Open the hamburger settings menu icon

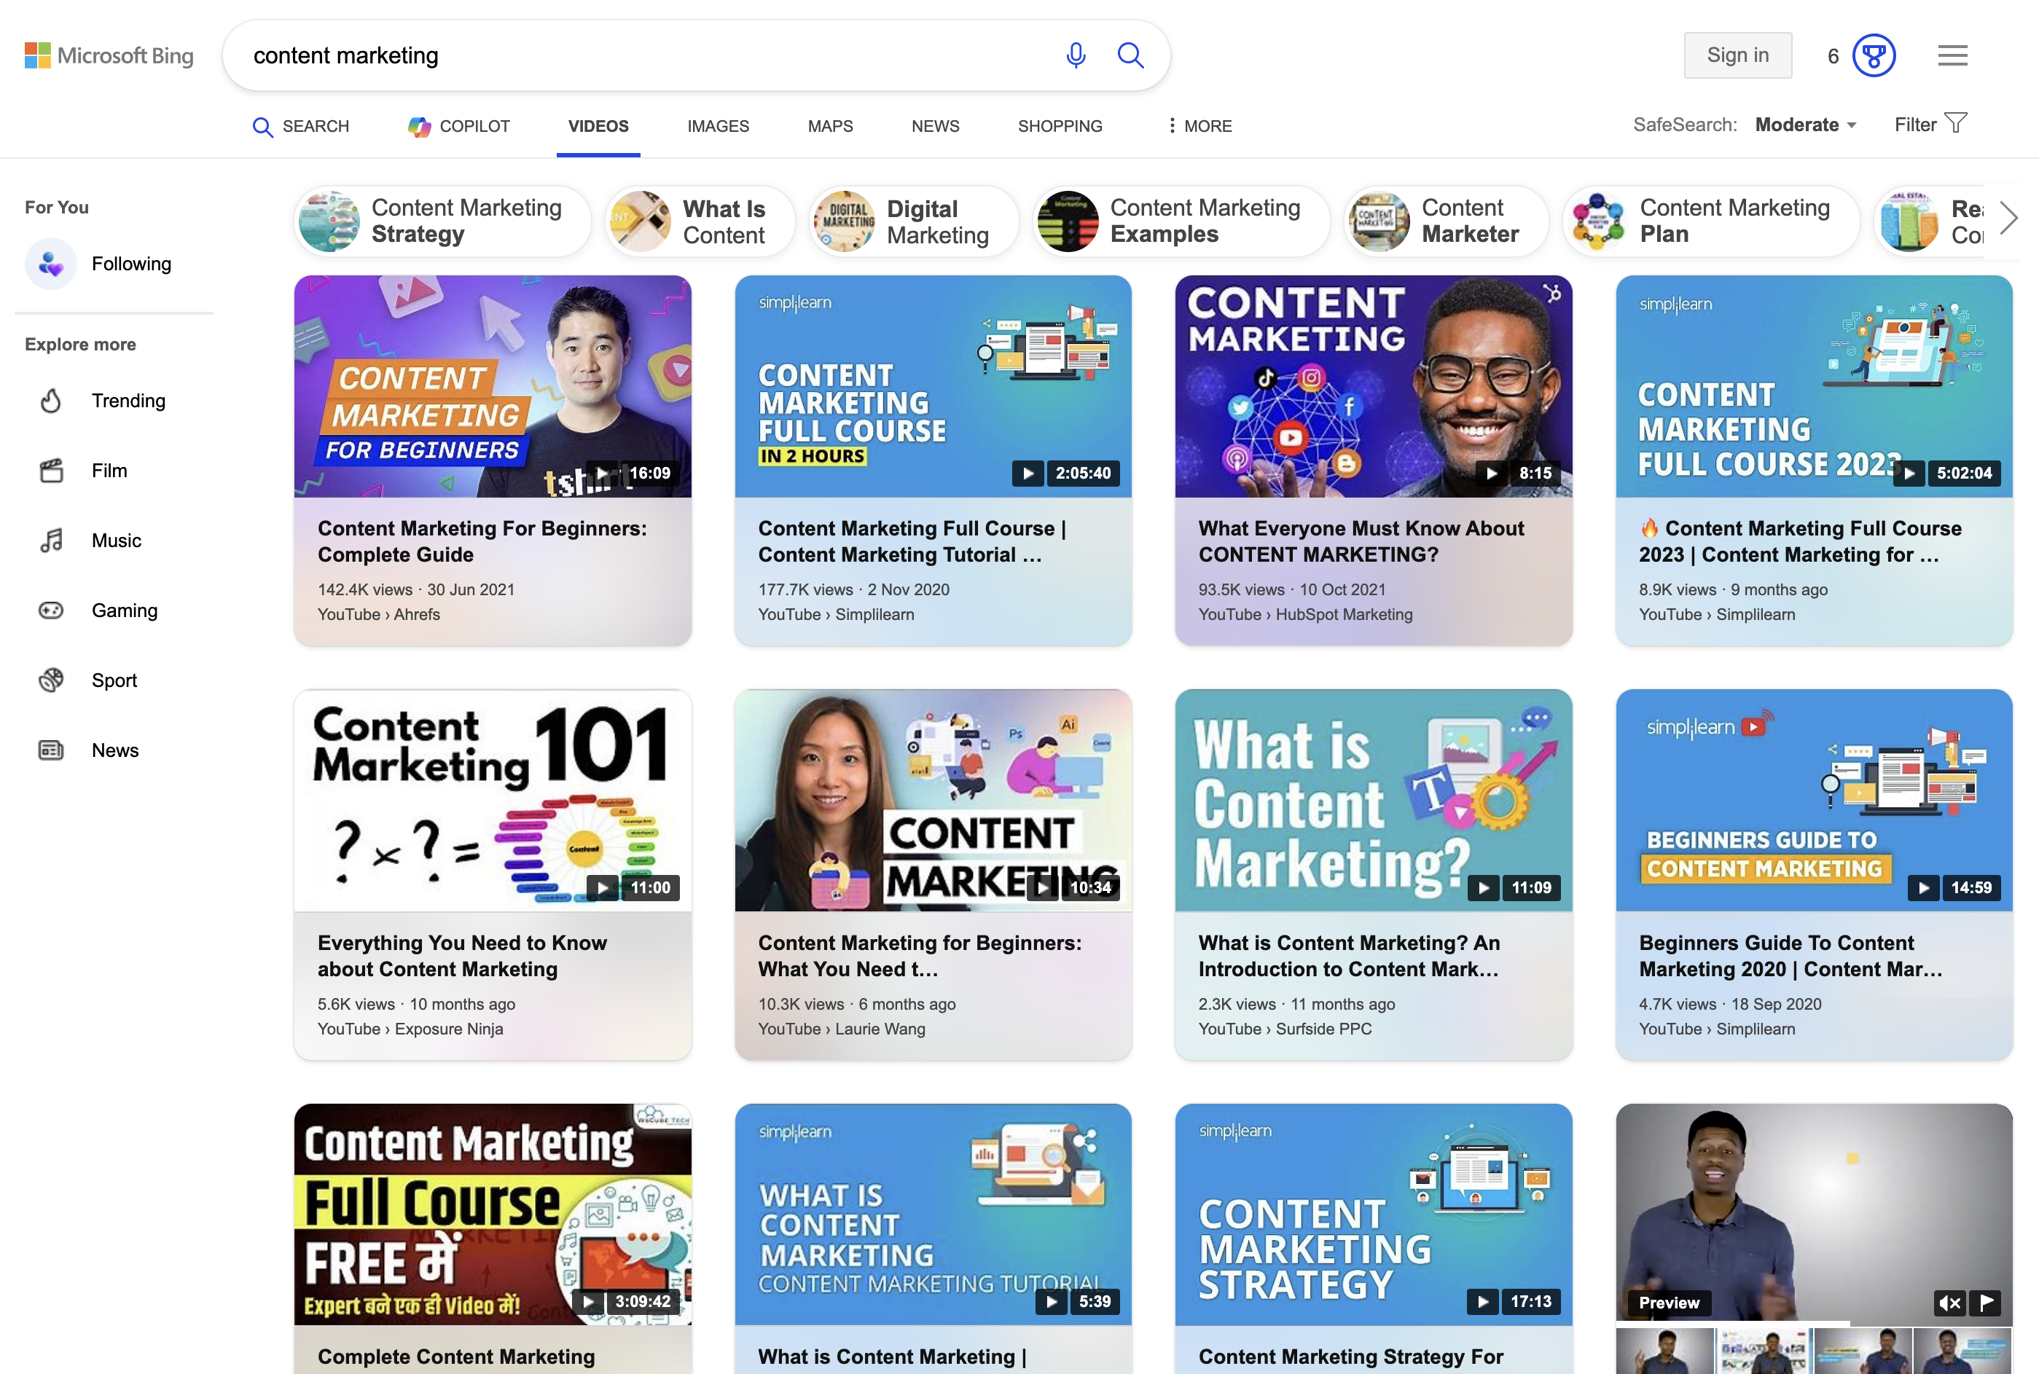(1952, 55)
